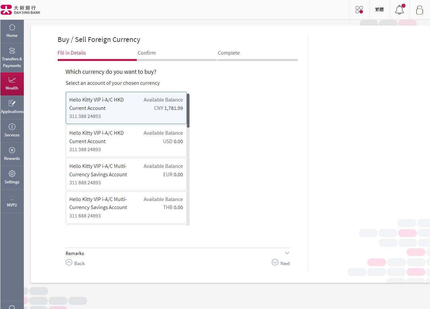
Task: Choose the CNY 1,781.99 account
Action: click(126, 108)
